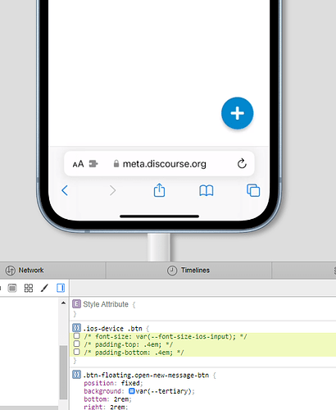Toggle the right details sidebar icon
Screen dimensions: 336x410
pos(61,288)
